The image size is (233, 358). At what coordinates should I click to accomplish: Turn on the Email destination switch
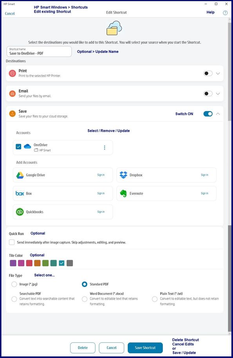[208, 94]
